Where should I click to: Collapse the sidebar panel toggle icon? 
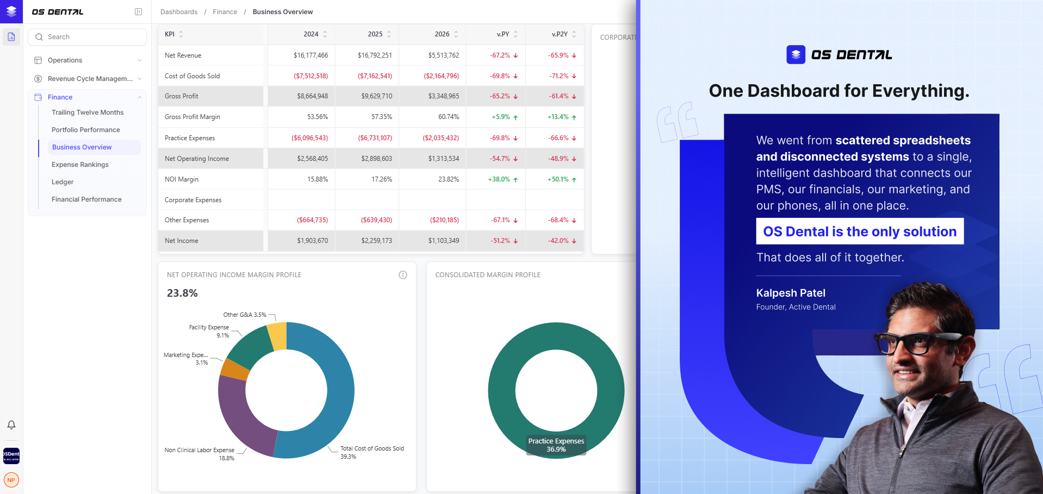click(139, 12)
